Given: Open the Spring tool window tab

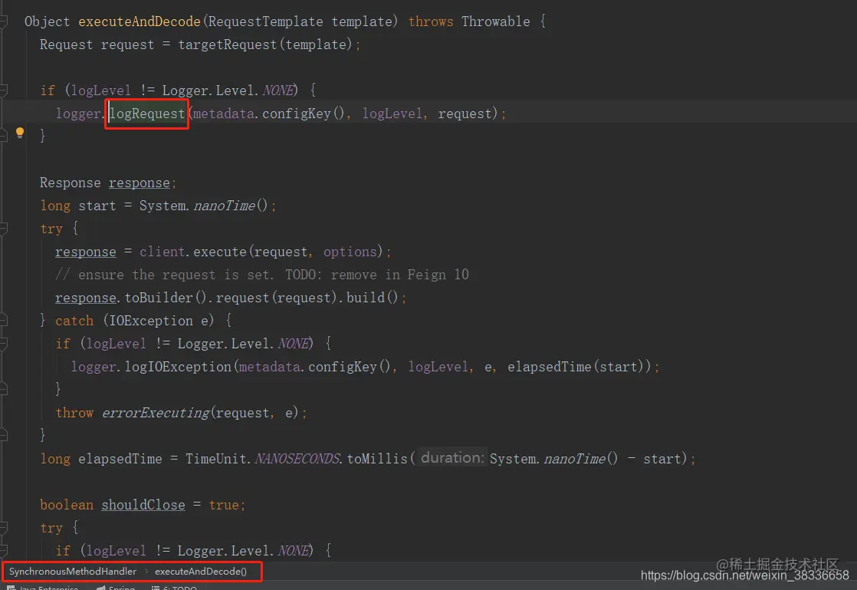Looking at the screenshot, I should point(116,588).
